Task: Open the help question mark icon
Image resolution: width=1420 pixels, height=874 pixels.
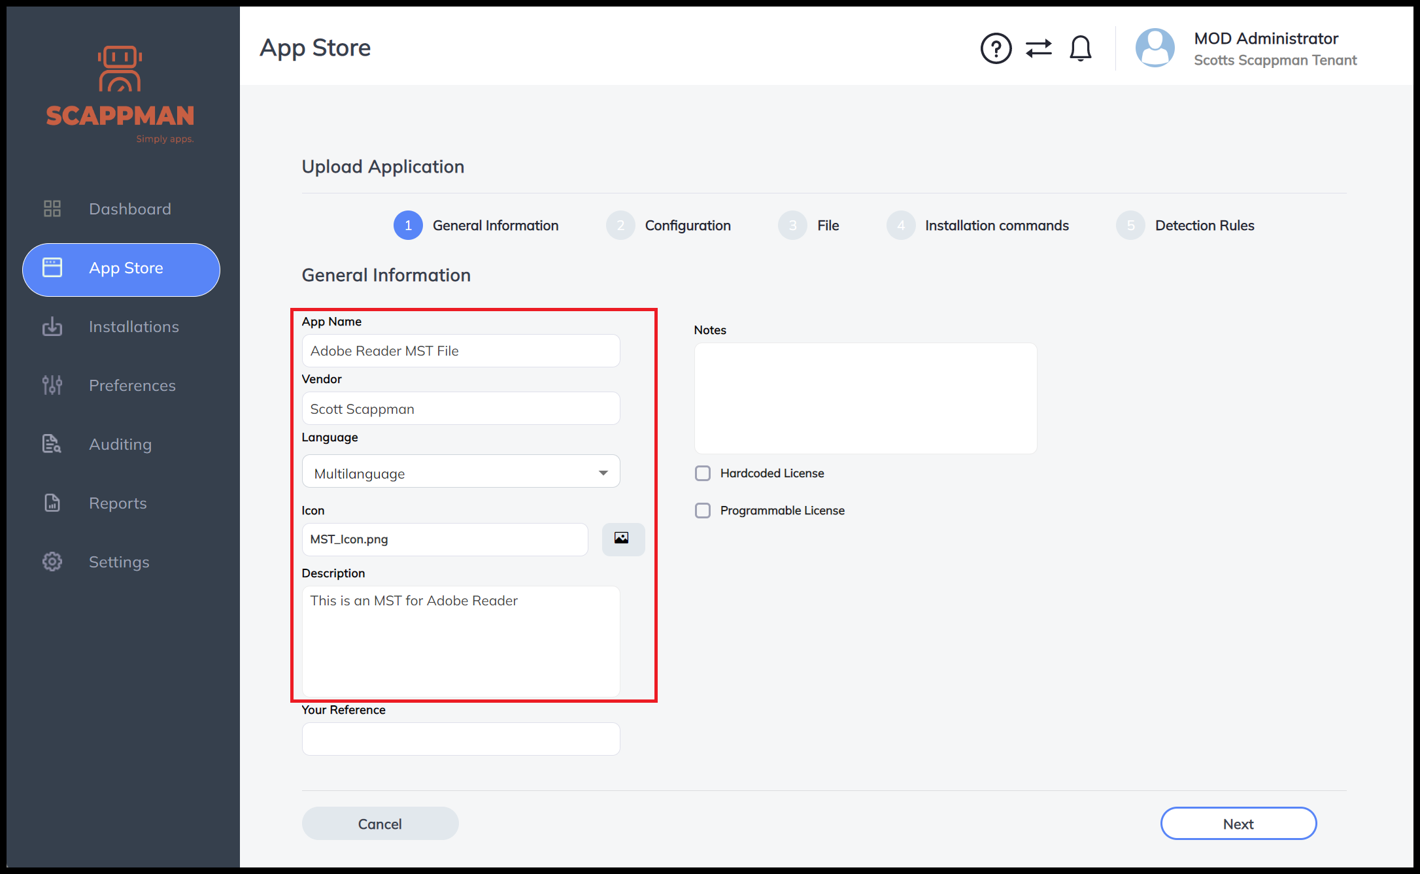Action: pyautogui.click(x=996, y=48)
